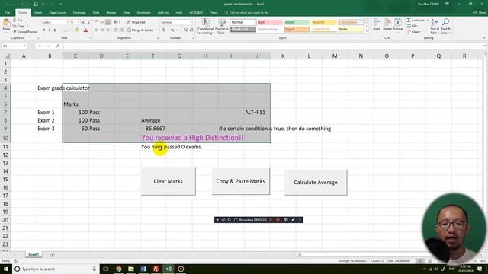The height and width of the screenshot is (274, 488).
Task: Open the font size dropdown
Action: (78, 22)
